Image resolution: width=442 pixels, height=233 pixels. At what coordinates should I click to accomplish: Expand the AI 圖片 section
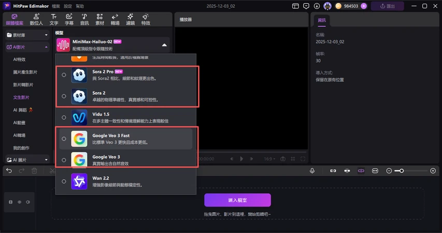click(27, 160)
